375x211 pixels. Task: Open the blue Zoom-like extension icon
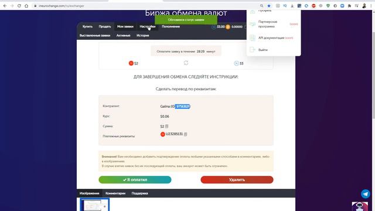pyautogui.click(x=342, y=6)
